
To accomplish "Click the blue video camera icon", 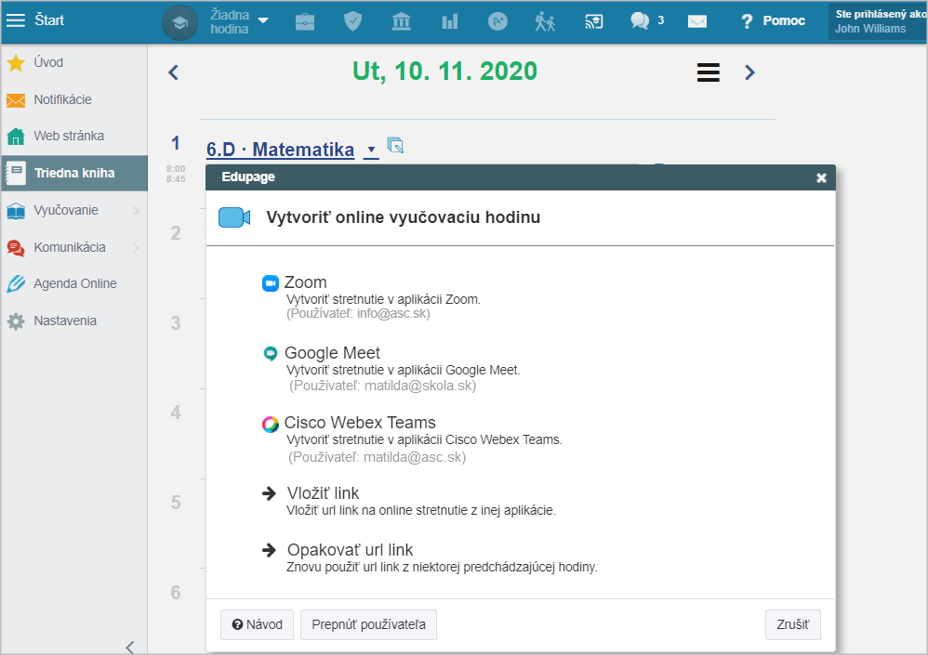I will [234, 217].
